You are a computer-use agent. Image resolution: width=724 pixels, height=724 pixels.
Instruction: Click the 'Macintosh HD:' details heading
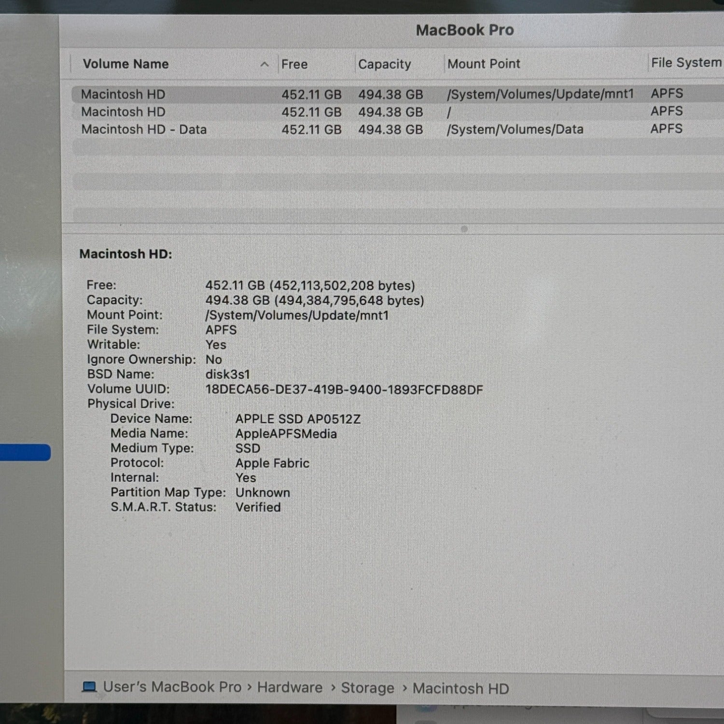tap(125, 254)
